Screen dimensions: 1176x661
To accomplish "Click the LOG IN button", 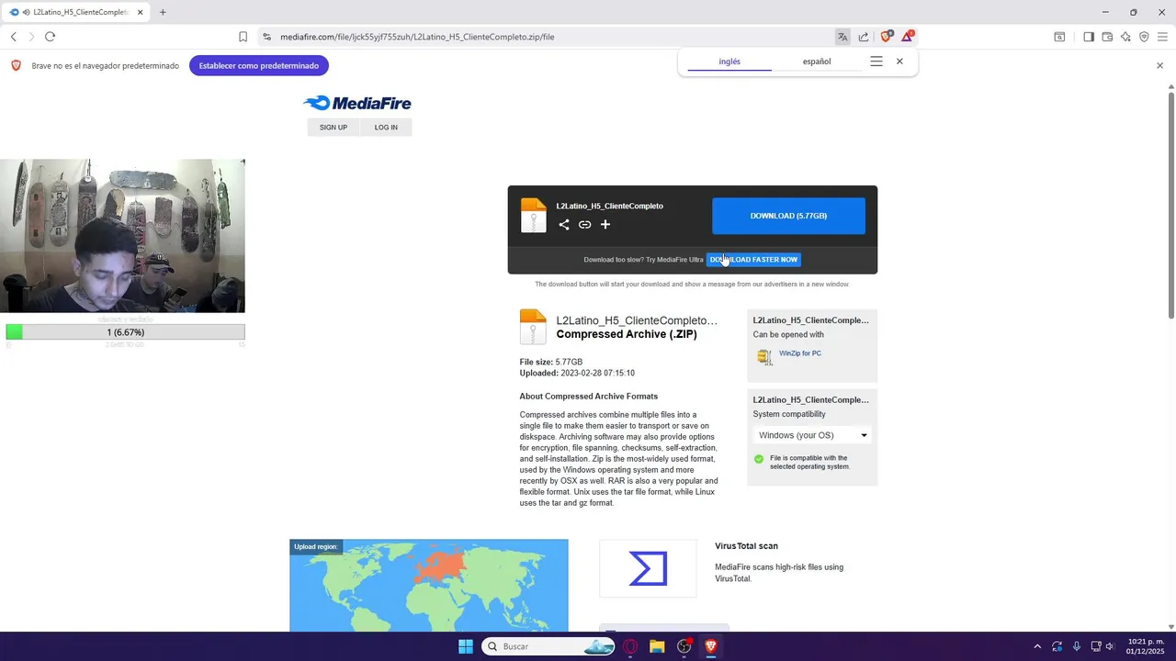I will [x=386, y=128].
